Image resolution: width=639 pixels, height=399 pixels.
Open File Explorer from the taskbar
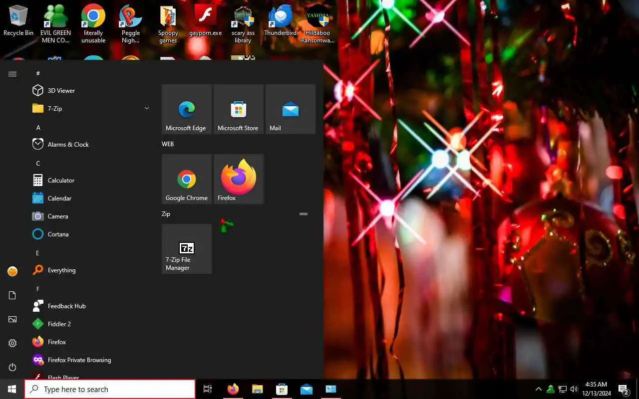257,389
